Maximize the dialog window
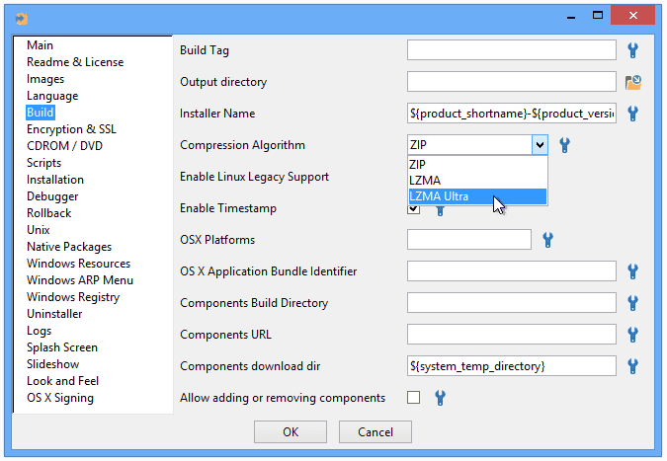Image resolution: width=667 pixels, height=461 pixels. point(598,16)
